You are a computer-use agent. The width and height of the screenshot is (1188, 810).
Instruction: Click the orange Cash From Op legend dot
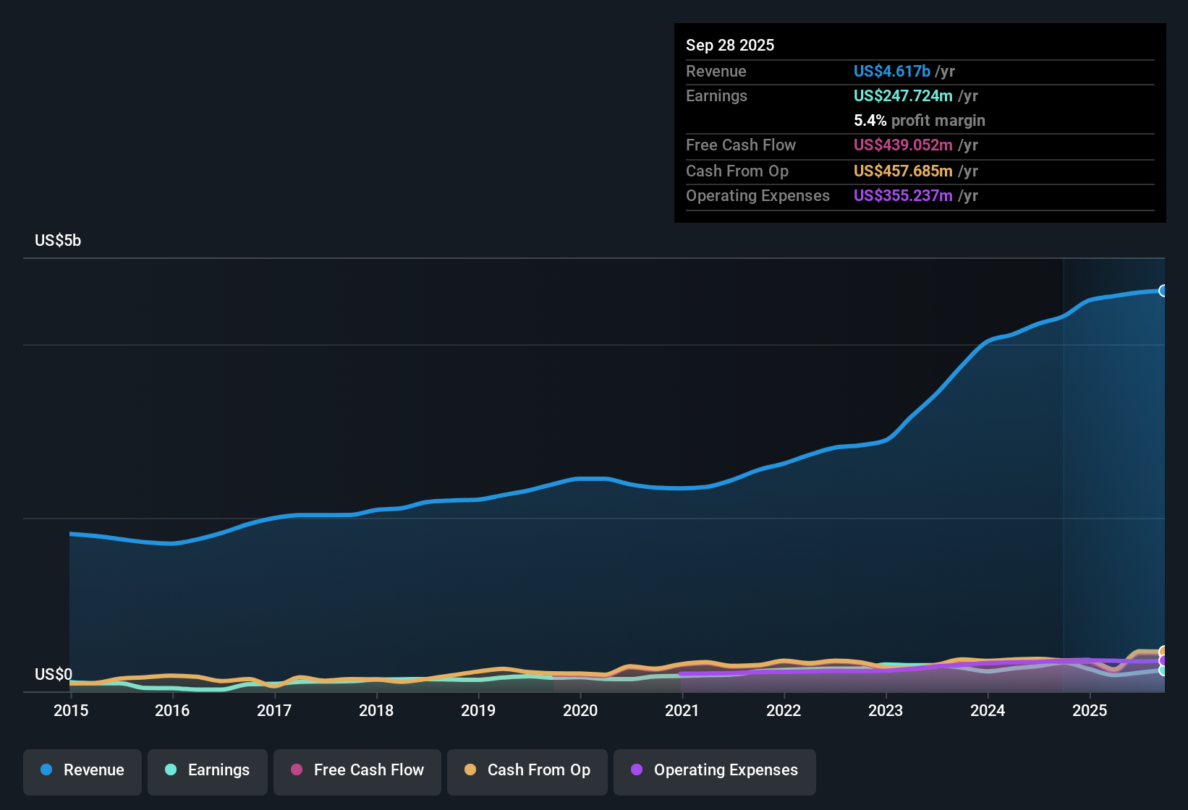pyautogui.click(x=470, y=770)
